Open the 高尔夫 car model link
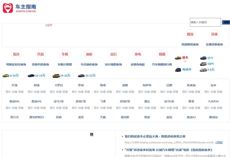The height and width of the screenshot is (157, 230). point(14,117)
